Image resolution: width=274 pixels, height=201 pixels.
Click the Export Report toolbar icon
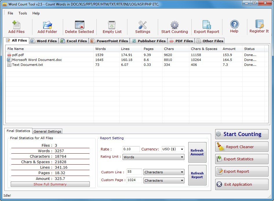pos(207,25)
